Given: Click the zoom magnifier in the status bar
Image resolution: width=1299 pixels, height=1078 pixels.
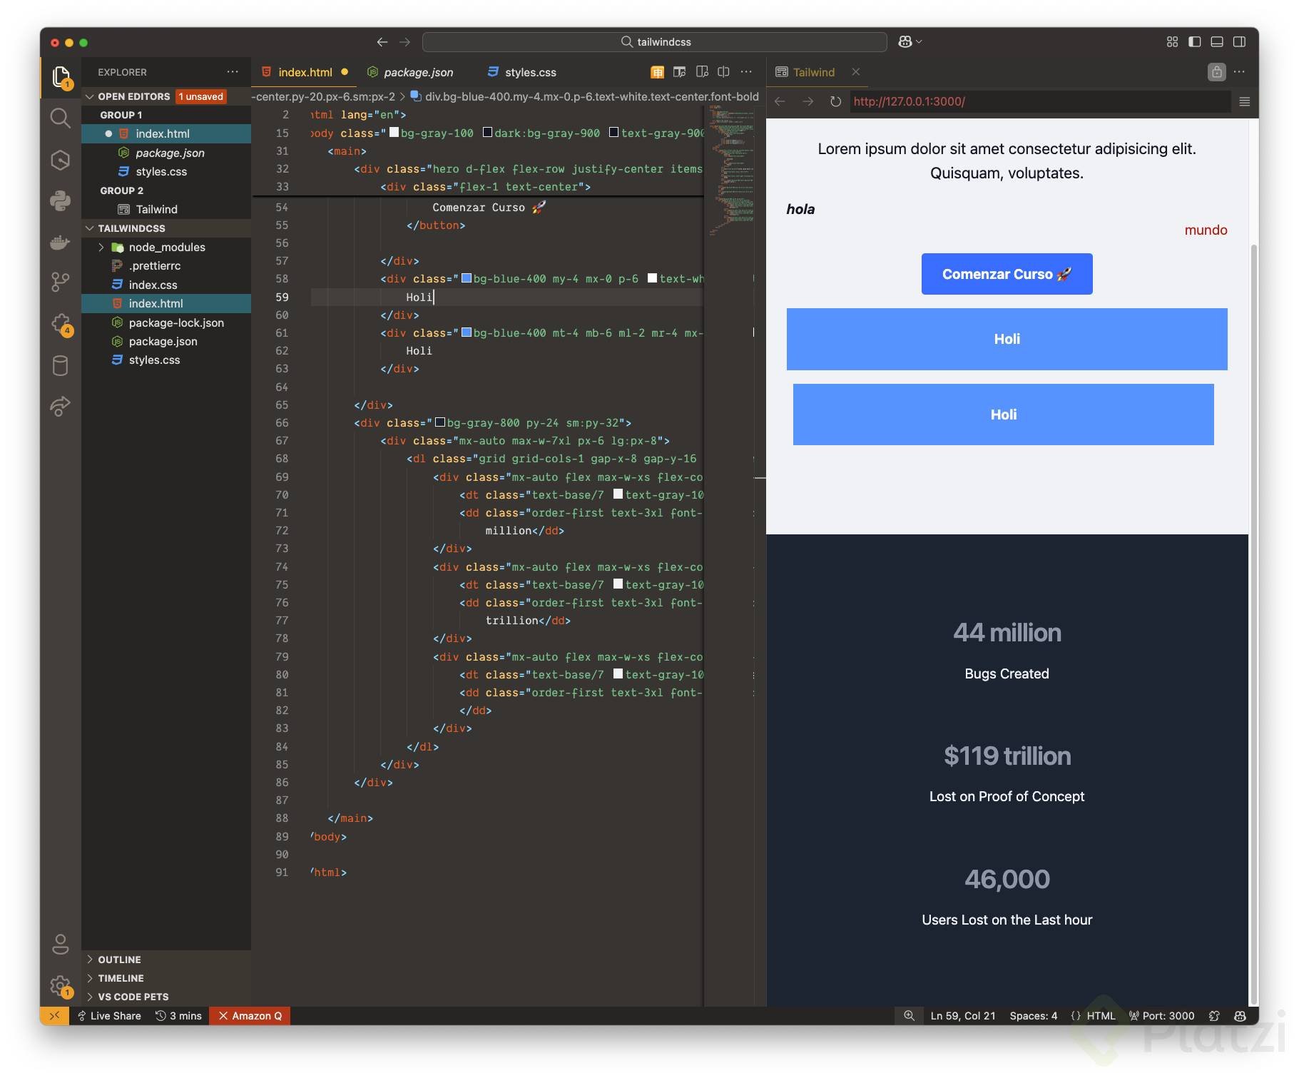Looking at the screenshot, I should point(909,1016).
